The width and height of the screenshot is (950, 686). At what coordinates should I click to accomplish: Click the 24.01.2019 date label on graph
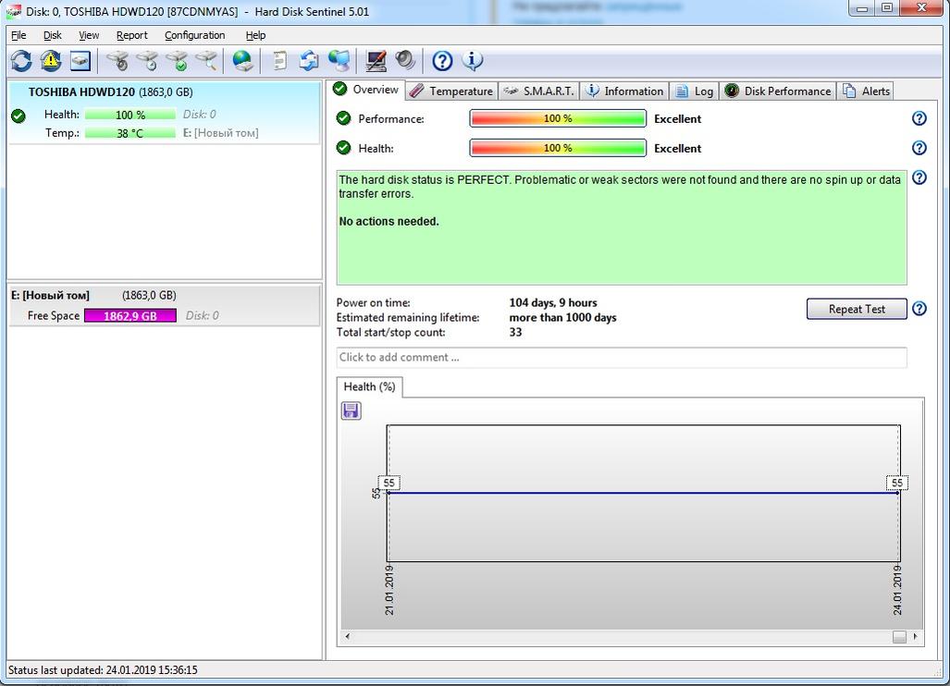tap(897, 590)
